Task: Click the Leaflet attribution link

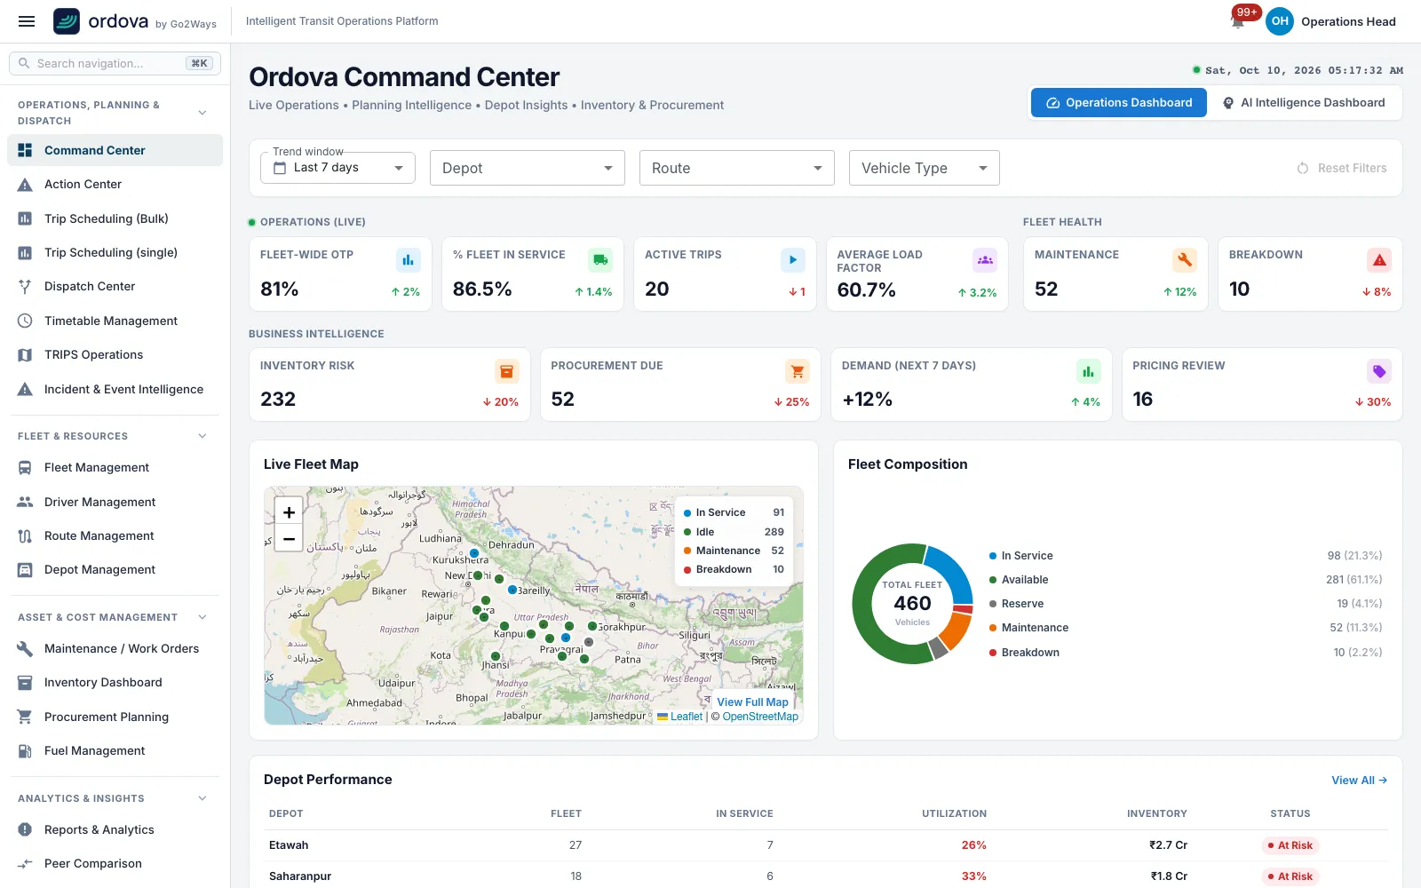Action: pyautogui.click(x=679, y=717)
